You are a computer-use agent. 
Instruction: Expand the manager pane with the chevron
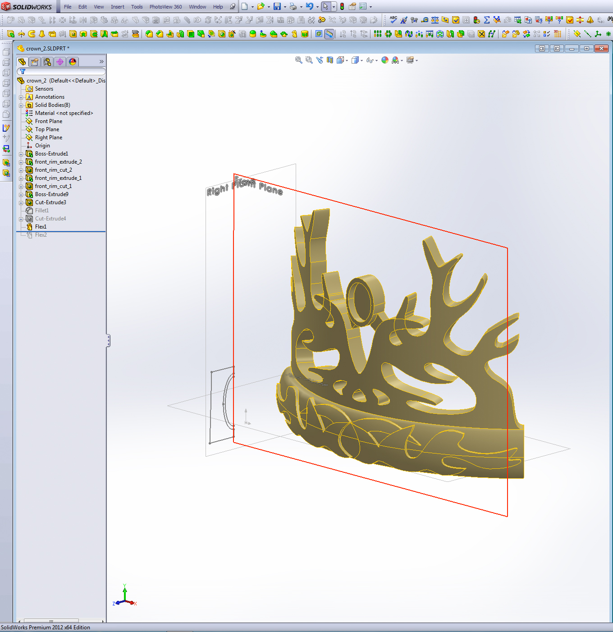(101, 62)
